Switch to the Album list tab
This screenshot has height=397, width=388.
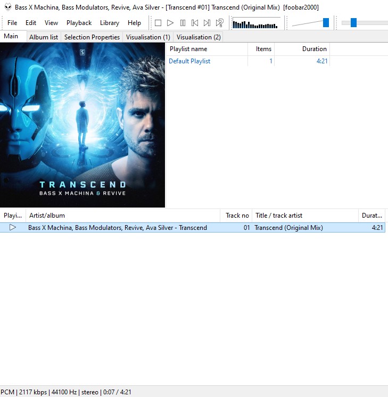[44, 37]
